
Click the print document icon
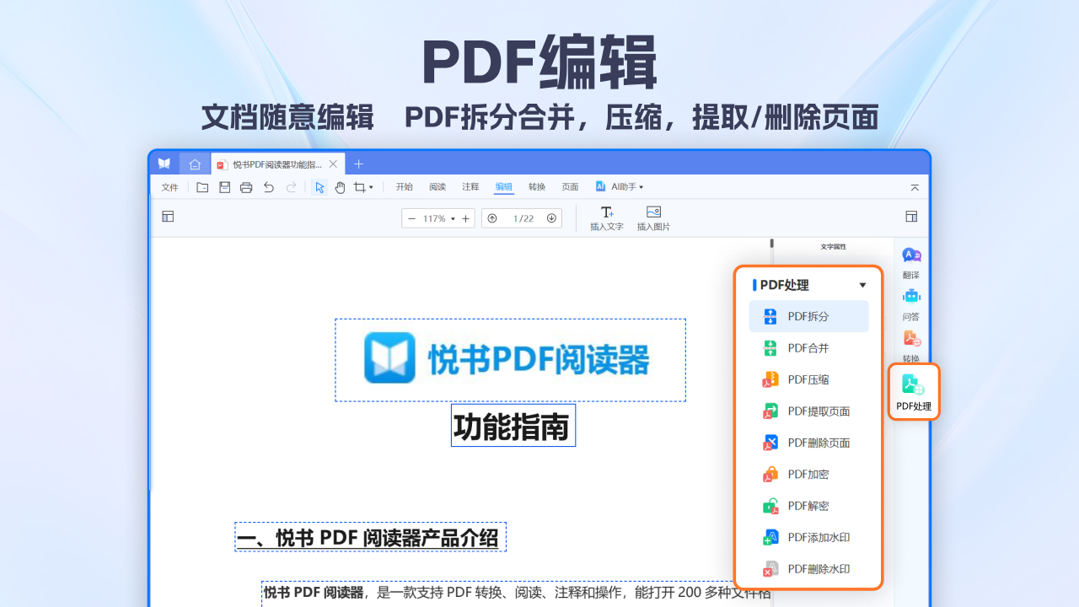click(x=245, y=187)
